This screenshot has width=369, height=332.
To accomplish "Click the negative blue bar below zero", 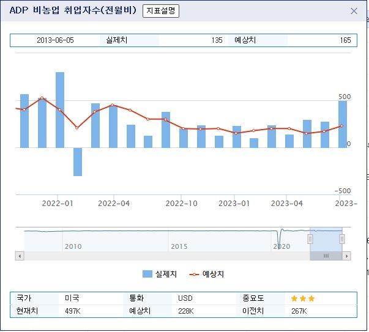I will click(78, 162).
